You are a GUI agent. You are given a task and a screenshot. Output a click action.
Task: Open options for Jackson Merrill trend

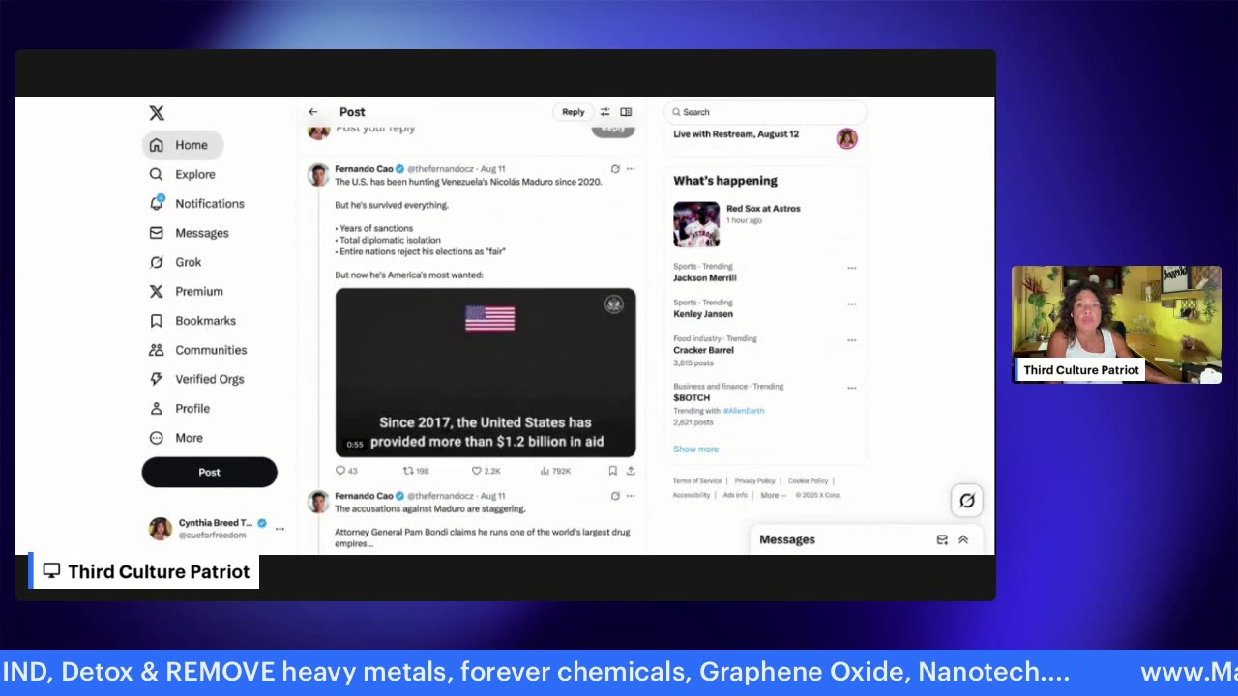coord(852,268)
